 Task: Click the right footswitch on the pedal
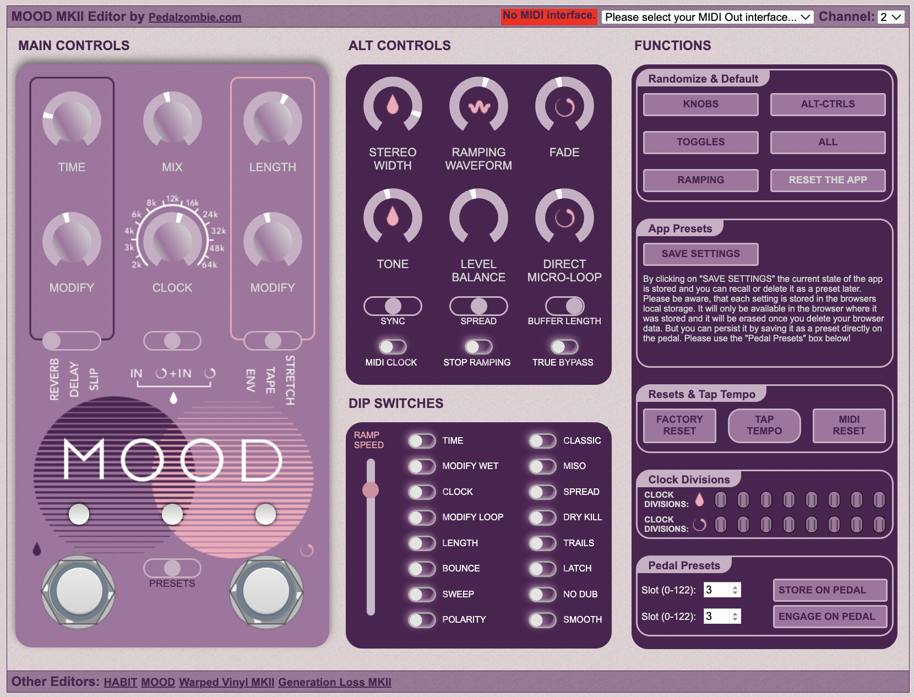click(x=266, y=591)
